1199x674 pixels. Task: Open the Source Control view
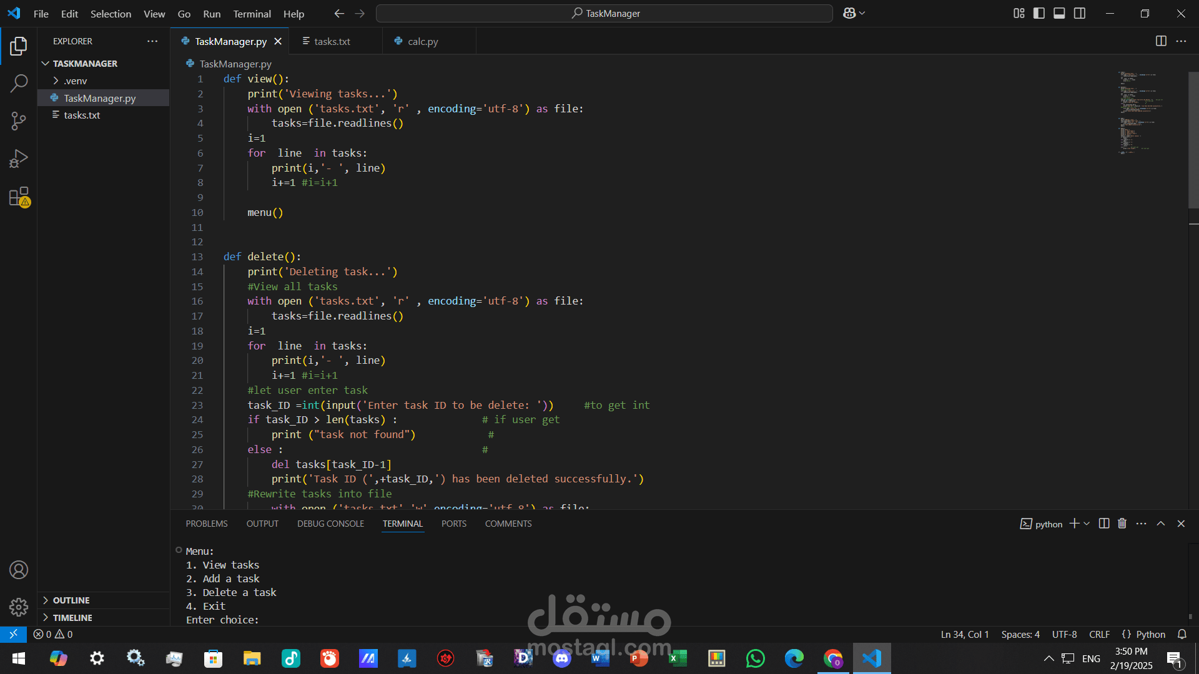tap(19, 121)
